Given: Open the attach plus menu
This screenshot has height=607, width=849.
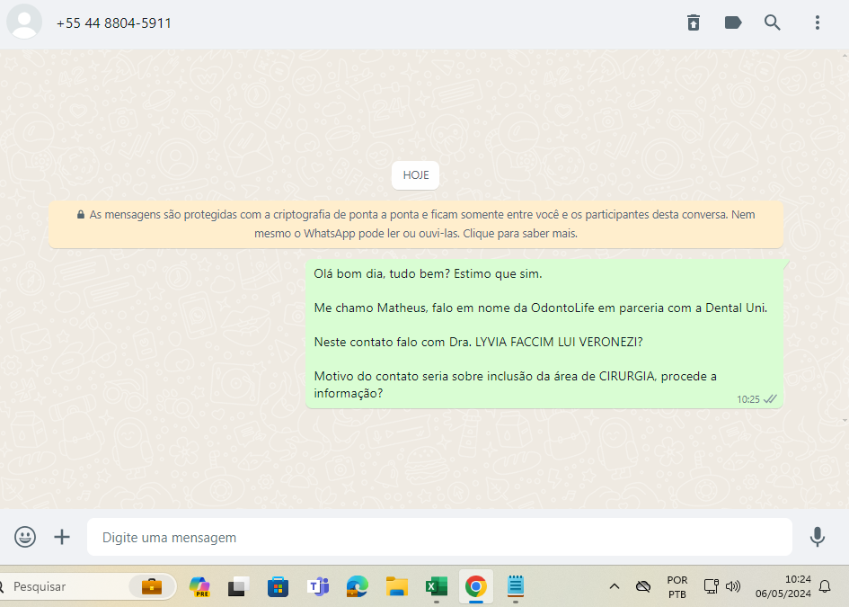Looking at the screenshot, I should click(x=62, y=537).
